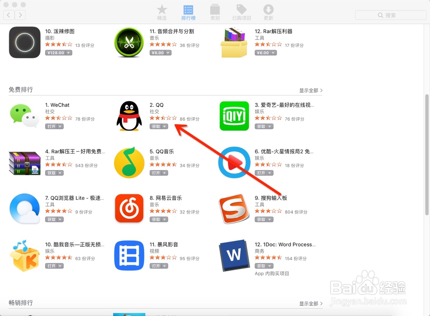Click 打开 button for 酷我音乐

(x=51, y=266)
